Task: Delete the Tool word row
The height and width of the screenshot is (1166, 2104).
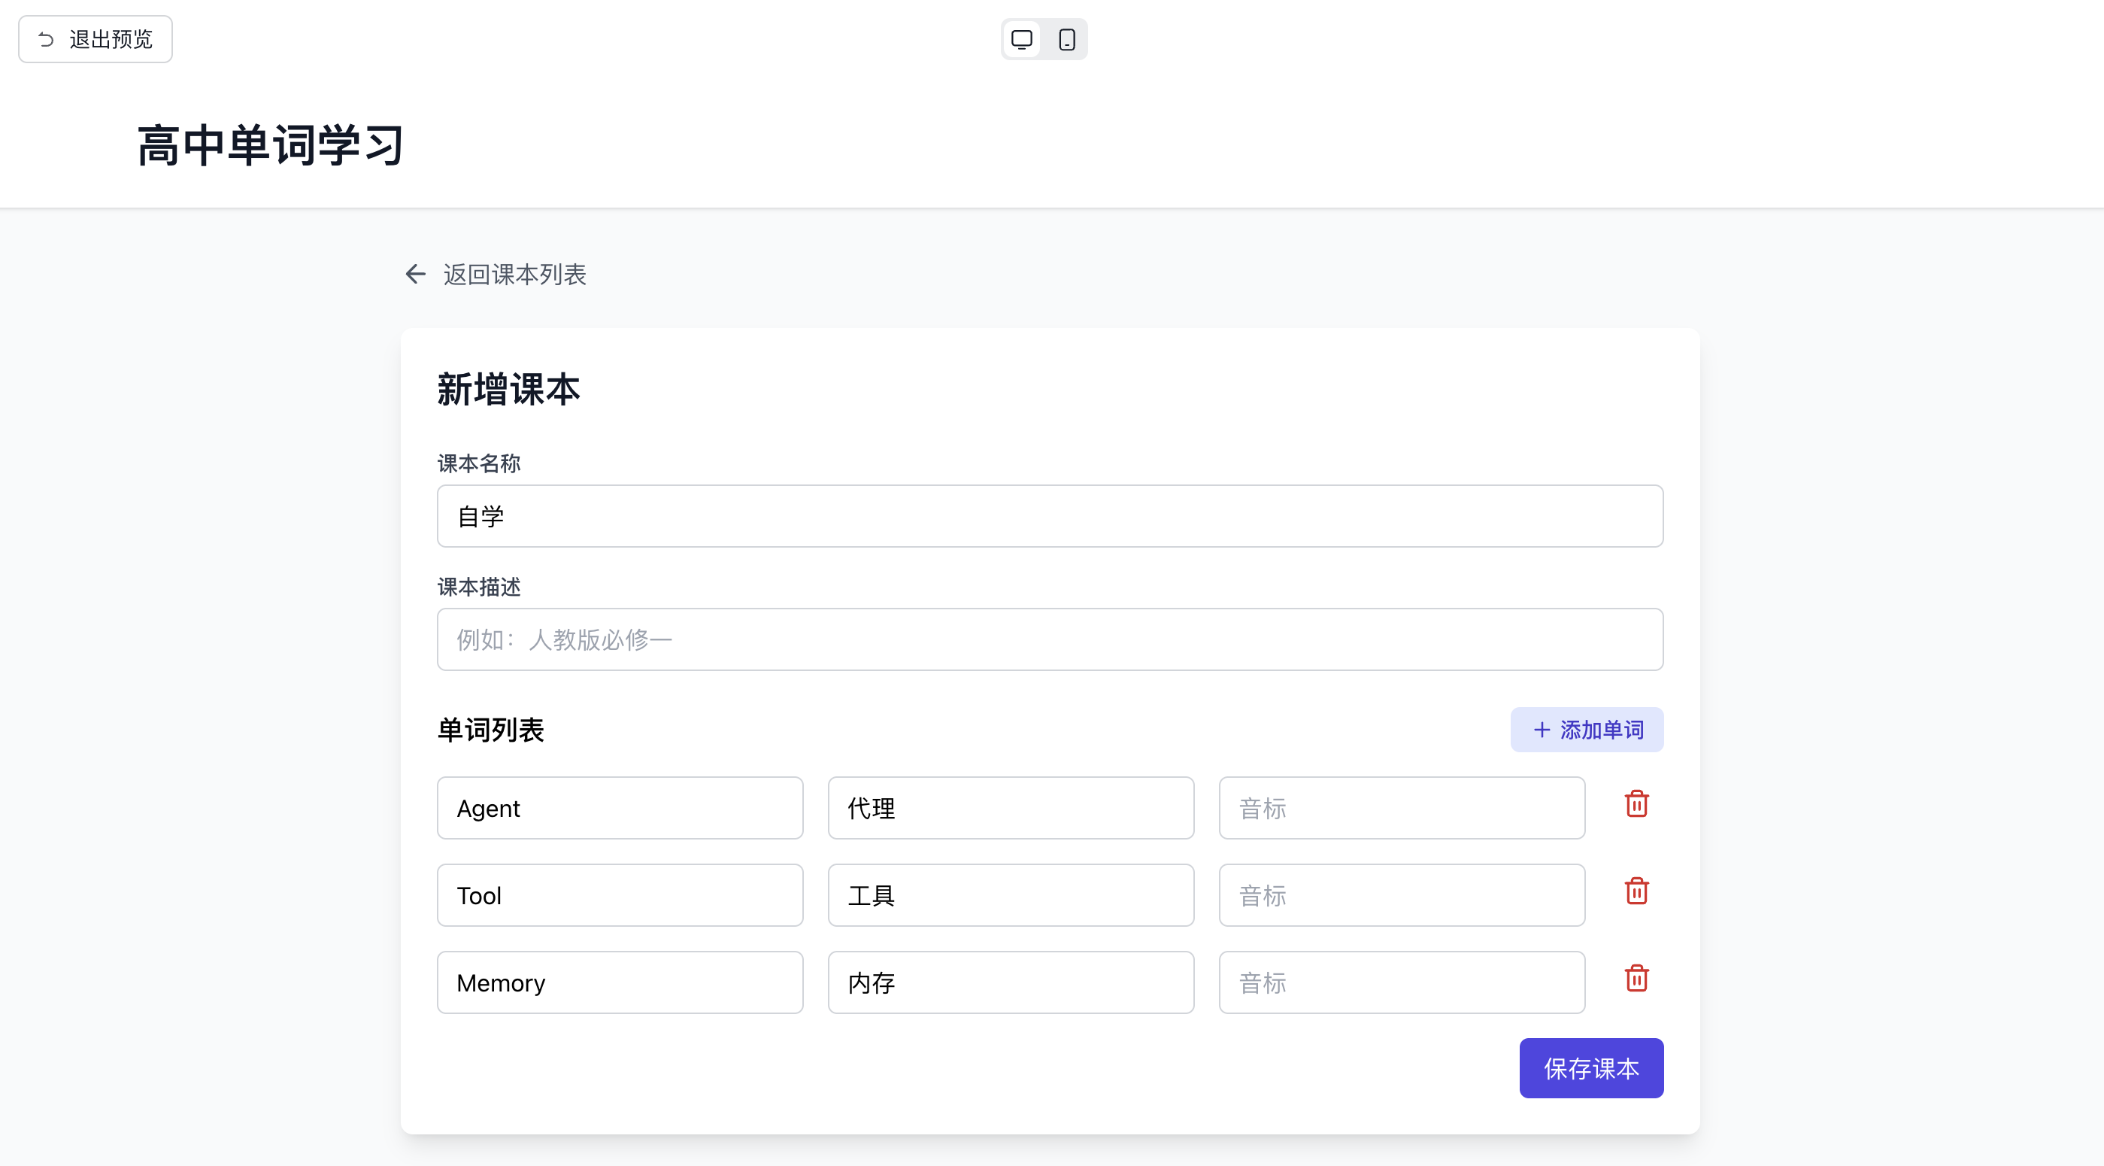Action: 1636,891
